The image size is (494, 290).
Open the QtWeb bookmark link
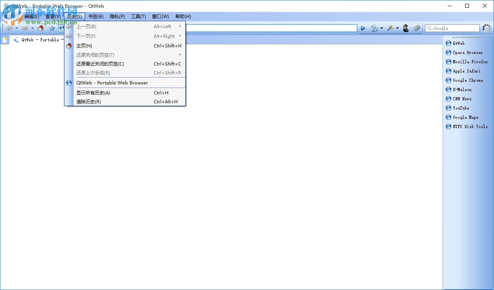tap(459, 43)
